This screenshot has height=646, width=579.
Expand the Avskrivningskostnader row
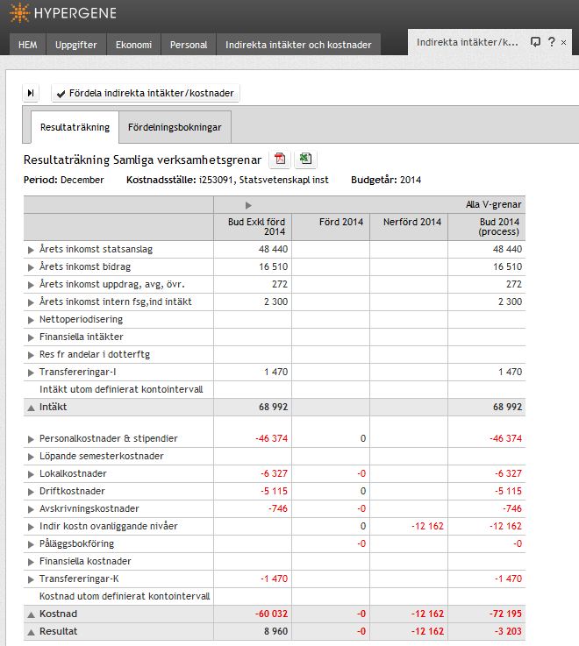(31, 509)
